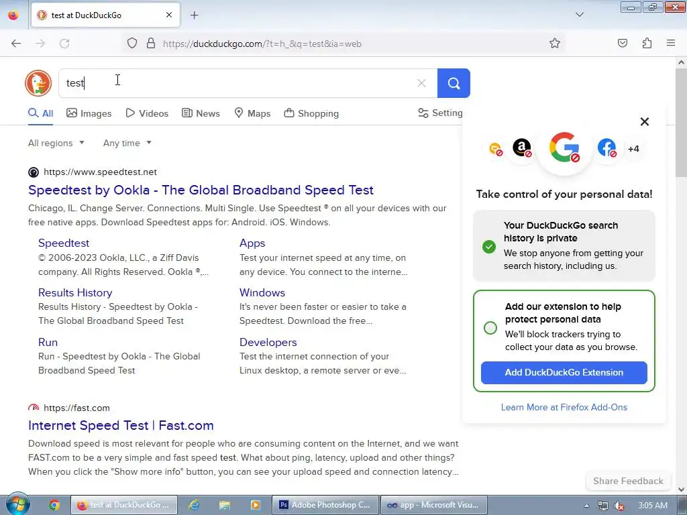Click the browser address bar URL
The height and width of the screenshot is (515, 687).
[262, 44]
